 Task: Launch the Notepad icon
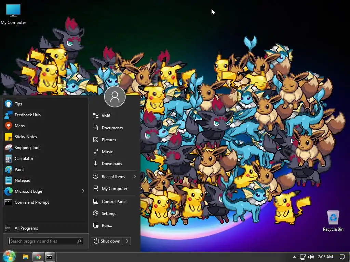(x=9, y=180)
